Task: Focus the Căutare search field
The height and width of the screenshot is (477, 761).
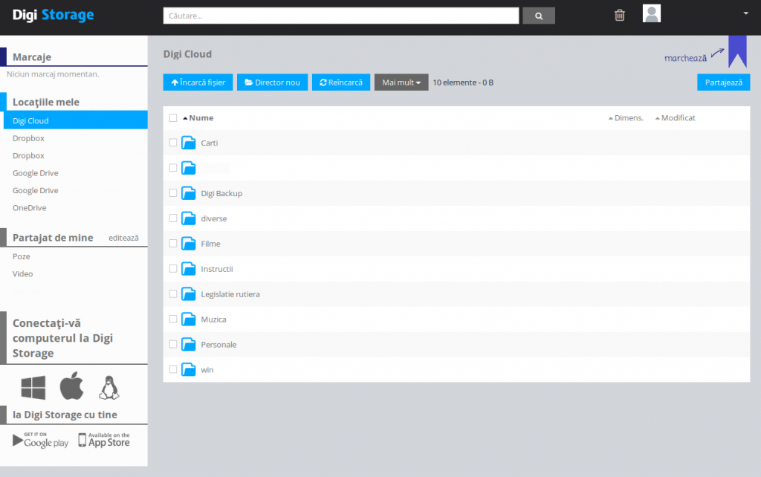Action: 341,16
